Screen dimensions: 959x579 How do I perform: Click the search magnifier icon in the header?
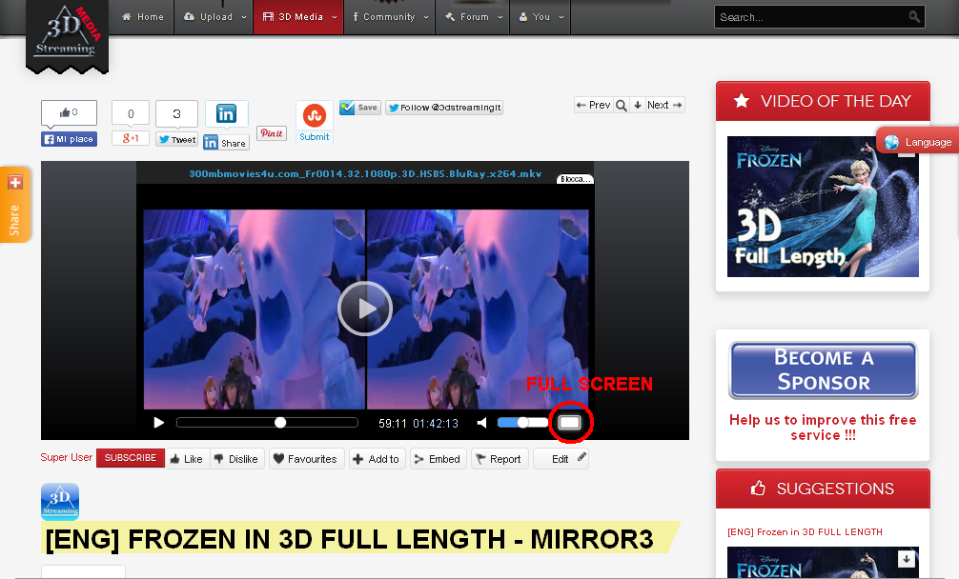(x=914, y=16)
